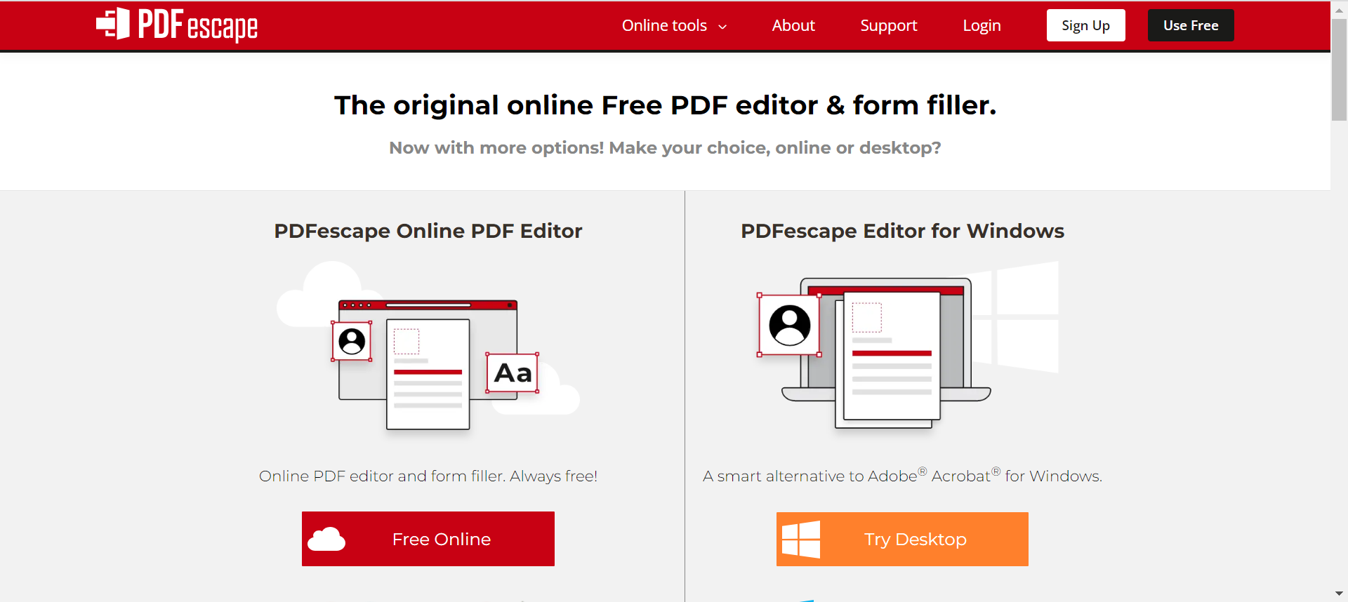Image resolution: width=1348 pixels, height=602 pixels.
Task: Click the Login link
Action: click(x=982, y=26)
